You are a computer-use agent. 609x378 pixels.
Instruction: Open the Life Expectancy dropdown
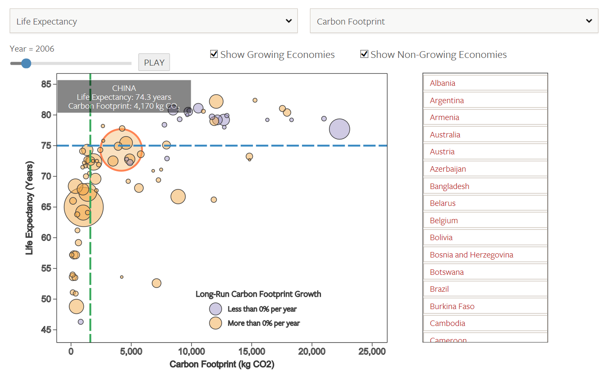pos(154,21)
